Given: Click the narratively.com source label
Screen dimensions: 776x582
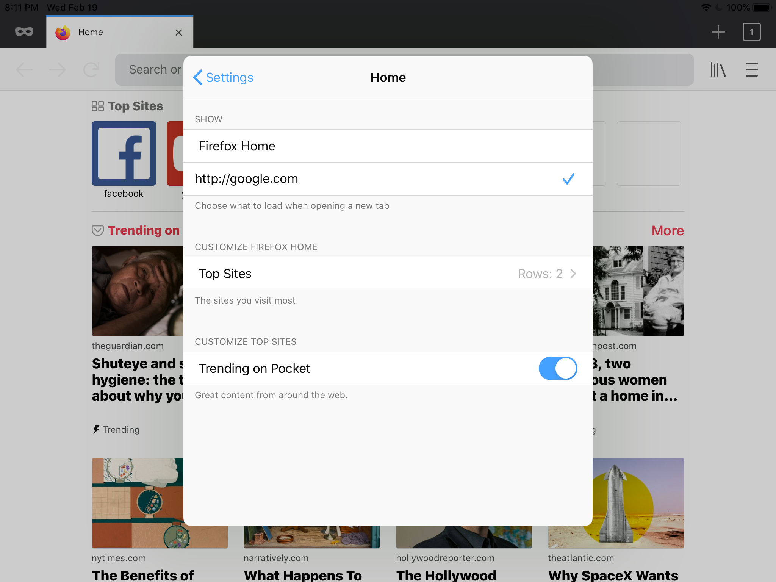Looking at the screenshot, I should (x=276, y=558).
